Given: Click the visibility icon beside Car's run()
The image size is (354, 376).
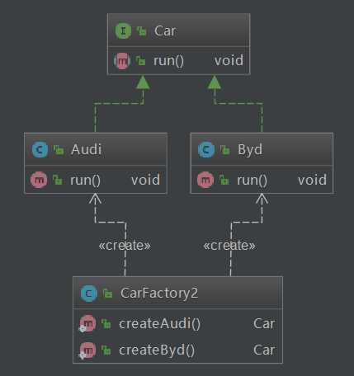Looking at the screenshot, I should tap(140, 60).
